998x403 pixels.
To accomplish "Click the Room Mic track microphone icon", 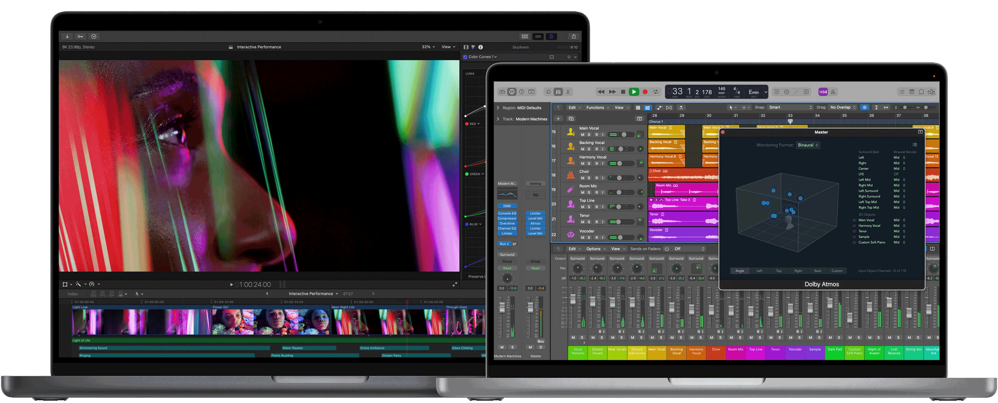I will coord(571,190).
